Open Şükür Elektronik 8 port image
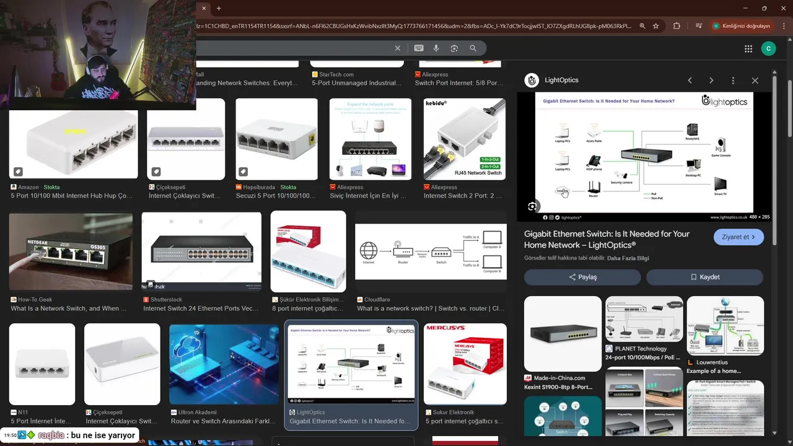The width and height of the screenshot is (793, 446). (308, 251)
